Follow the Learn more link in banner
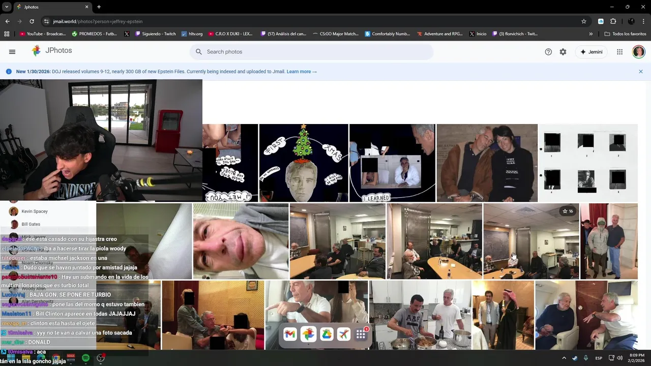This screenshot has width=651, height=366. pos(302,72)
